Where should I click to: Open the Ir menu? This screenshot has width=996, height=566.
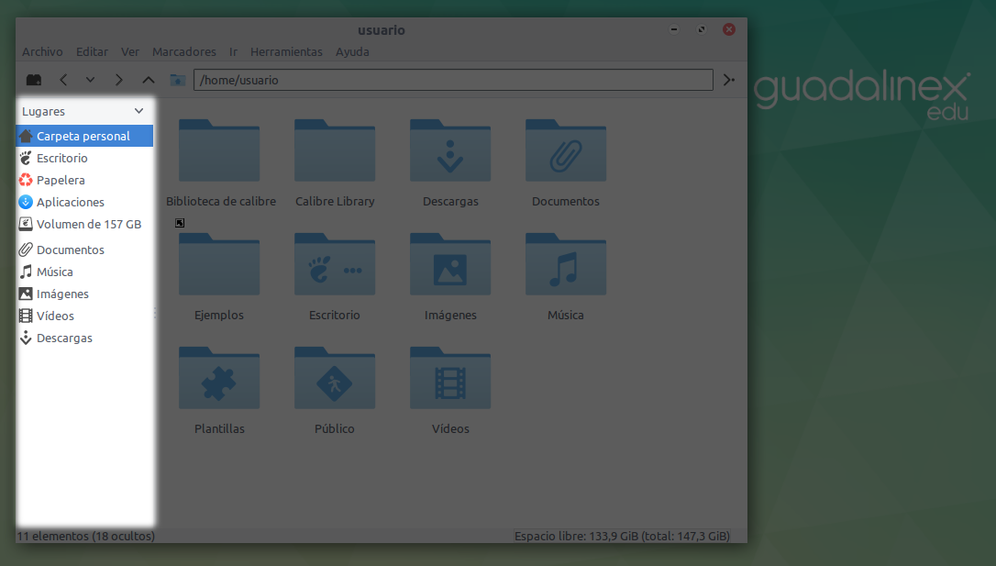(x=233, y=52)
